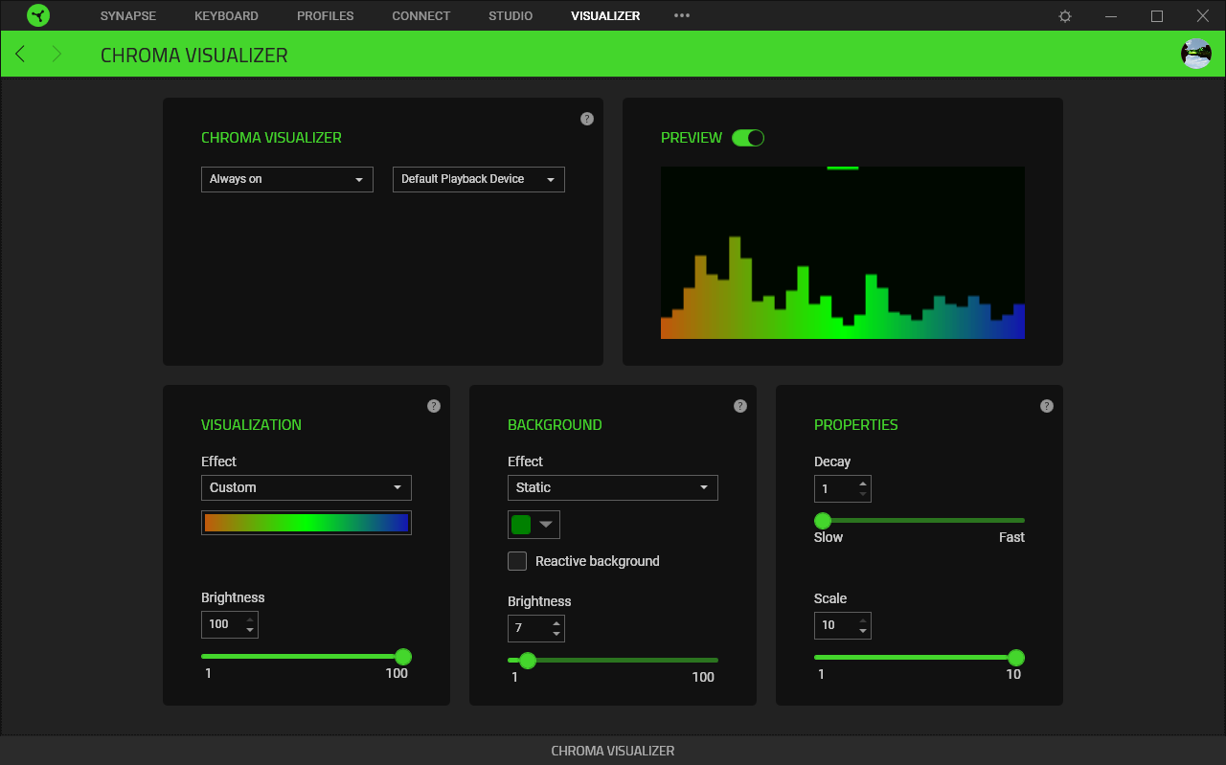Click the user profile avatar

tap(1196, 54)
